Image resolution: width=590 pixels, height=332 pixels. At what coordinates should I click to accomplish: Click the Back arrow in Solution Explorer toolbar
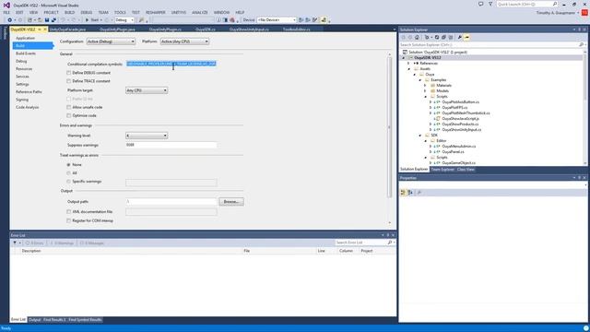pos(404,37)
